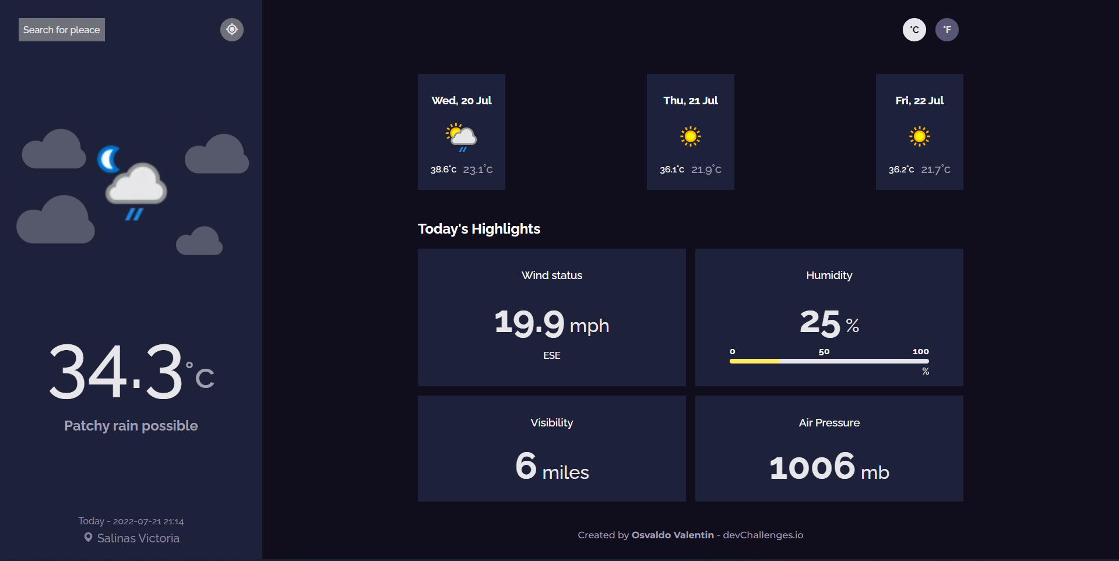The height and width of the screenshot is (561, 1119).
Task: Click the location pin beside Salinas Victoria
Action: [89, 537]
